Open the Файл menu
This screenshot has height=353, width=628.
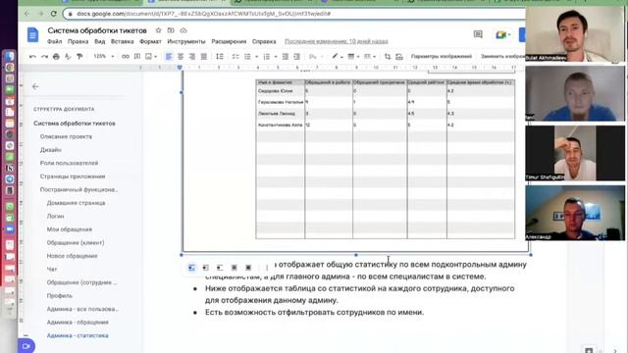[55, 41]
